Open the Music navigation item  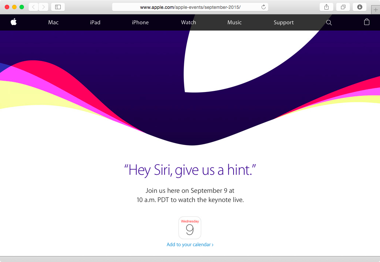(234, 22)
